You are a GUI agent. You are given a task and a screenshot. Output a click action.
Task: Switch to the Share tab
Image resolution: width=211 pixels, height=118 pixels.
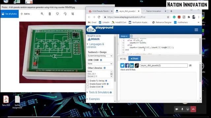click(x=135, y=59)
